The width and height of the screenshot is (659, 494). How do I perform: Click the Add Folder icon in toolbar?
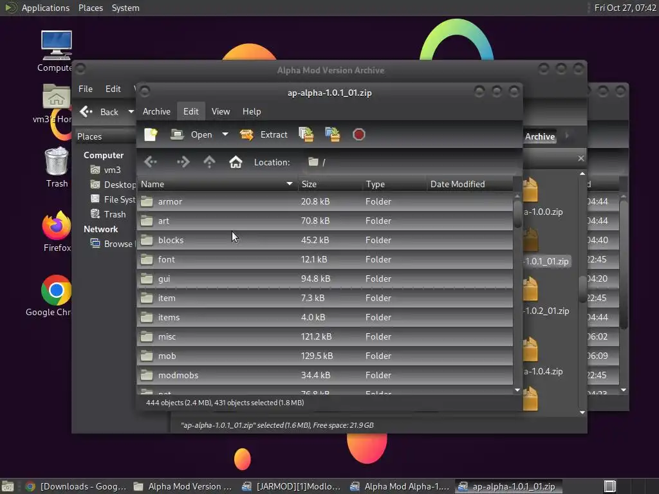(x=333, y=134)
